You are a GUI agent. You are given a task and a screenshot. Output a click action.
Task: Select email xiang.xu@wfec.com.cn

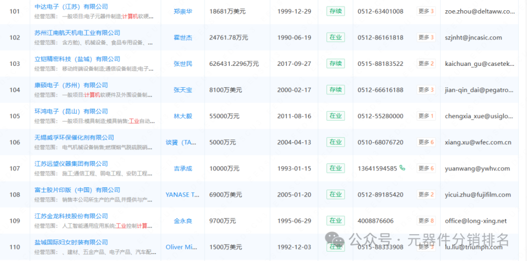point(478,142)
